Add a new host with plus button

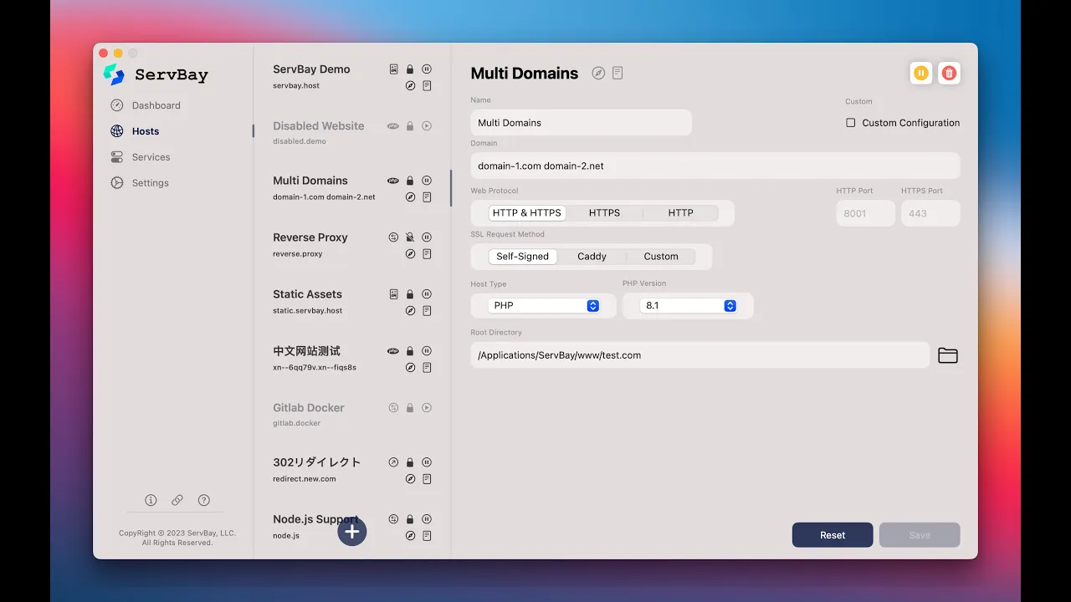click(352, 531)
